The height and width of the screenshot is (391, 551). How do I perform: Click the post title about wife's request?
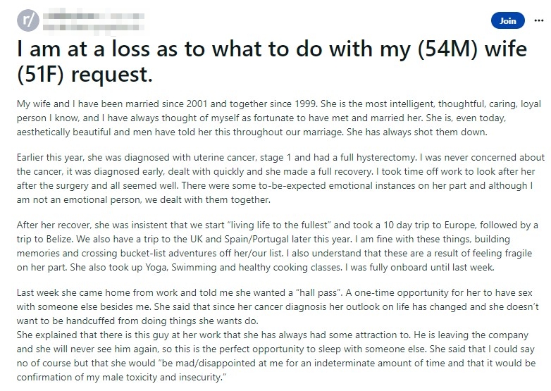click(272, 61)
